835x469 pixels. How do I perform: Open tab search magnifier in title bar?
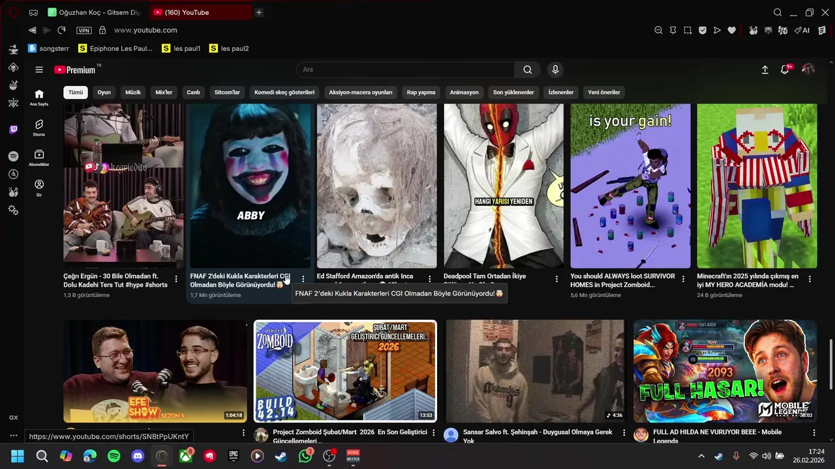pos(778,12)
